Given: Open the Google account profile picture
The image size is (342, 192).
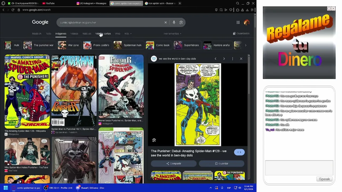Looking at the screenshot, I should [x=247, y=22].
